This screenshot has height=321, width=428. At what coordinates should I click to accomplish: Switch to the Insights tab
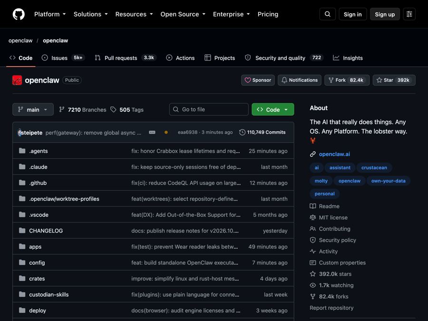click(348, 58)
